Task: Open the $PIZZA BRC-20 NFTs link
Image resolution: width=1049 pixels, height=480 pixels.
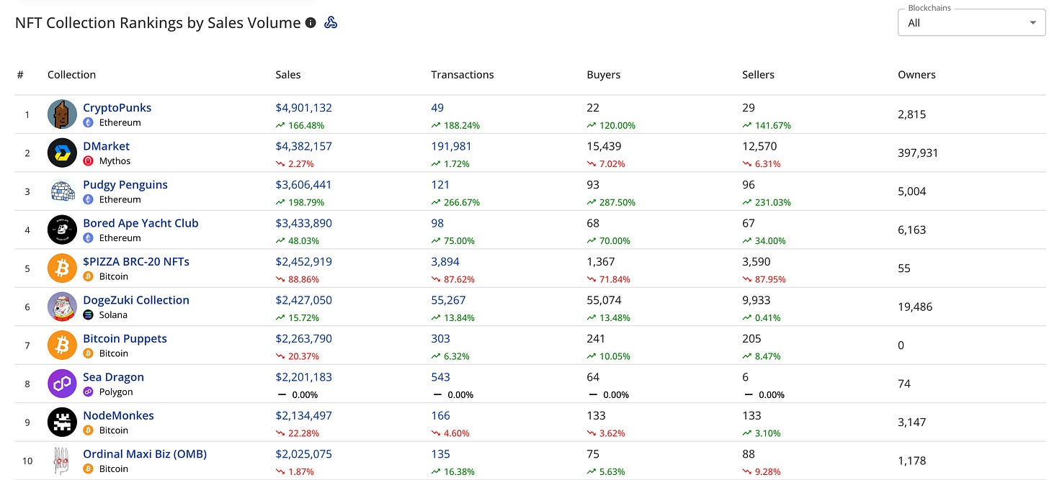Action: pyautogui.click(x=136, y=262)
